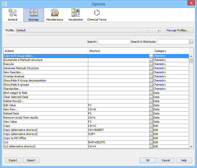Open shortcut editor for Execute row

click(151, 64)
